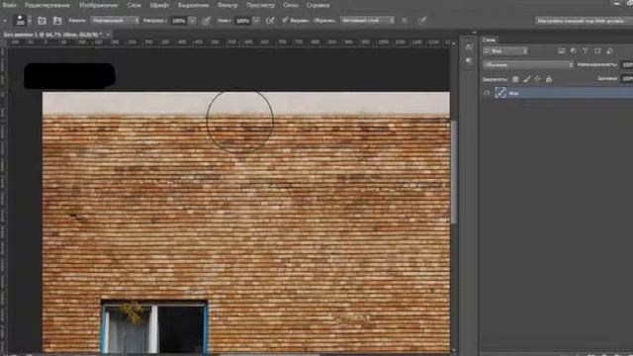The height and width of the screenshot is (356, 633).
Task: Open the workspace switcher dropdown
Action: click(x=584, y=21)
